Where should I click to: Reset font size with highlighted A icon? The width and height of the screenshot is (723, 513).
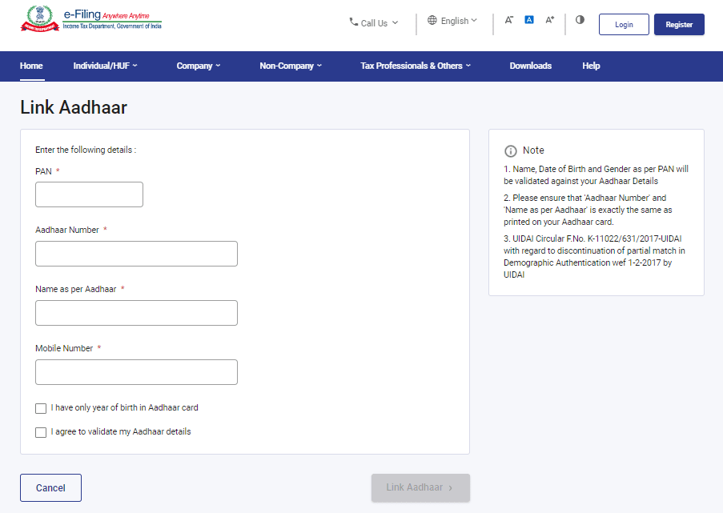click(x=529, y=20)
